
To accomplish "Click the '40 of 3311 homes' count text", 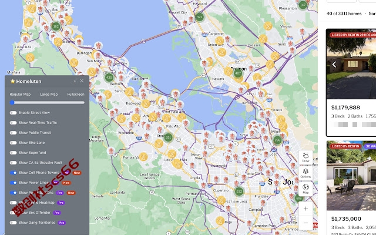I will (344, 14).
